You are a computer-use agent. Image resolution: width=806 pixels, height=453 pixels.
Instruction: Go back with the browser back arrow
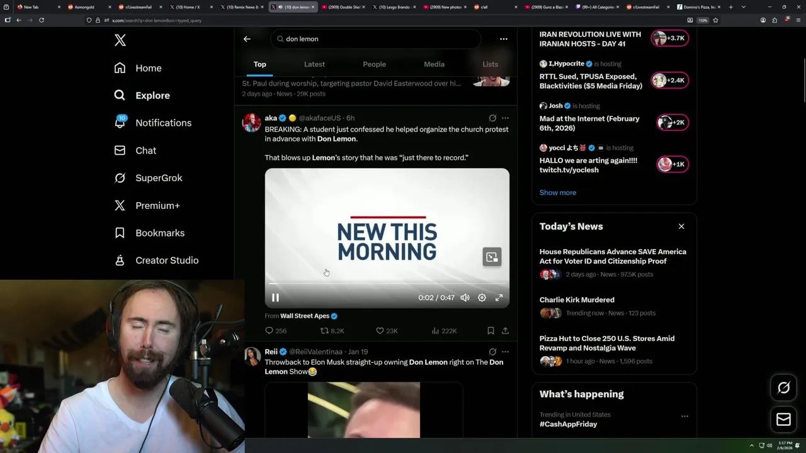point(19,20)
